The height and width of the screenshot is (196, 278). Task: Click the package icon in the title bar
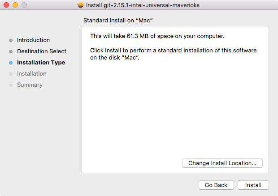[81, 5]
